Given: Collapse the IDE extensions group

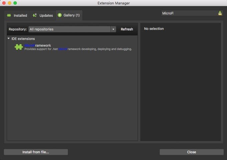Looking at the screenshot, I should (x=9, y=39).
